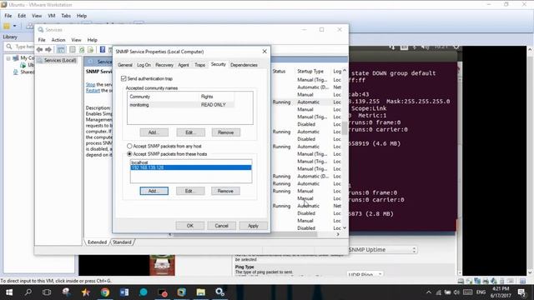Collapse the My Computer tree node
Viewport: 534px width, 300px height.
pyautogui.click(x=8, y=58)
